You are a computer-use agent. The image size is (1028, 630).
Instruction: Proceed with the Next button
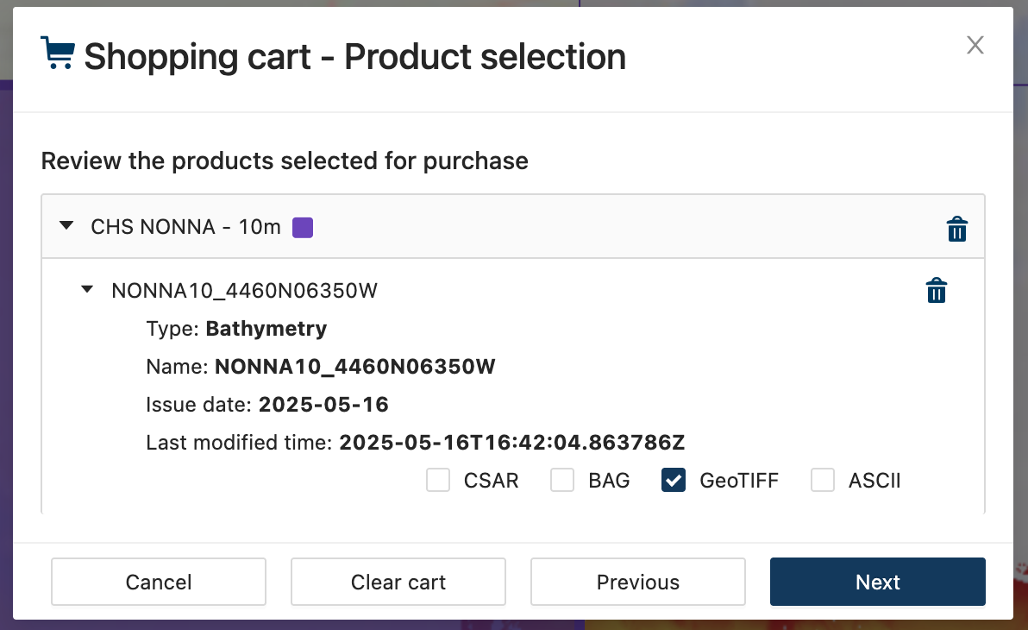pos(877,582)
